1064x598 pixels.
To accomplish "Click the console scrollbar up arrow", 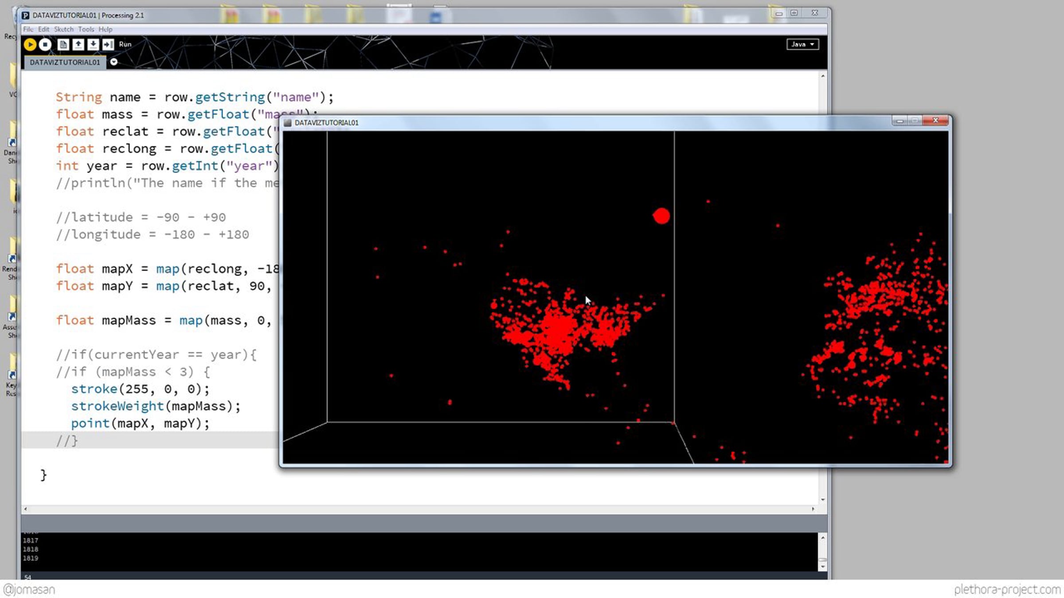I will (823, 538).
